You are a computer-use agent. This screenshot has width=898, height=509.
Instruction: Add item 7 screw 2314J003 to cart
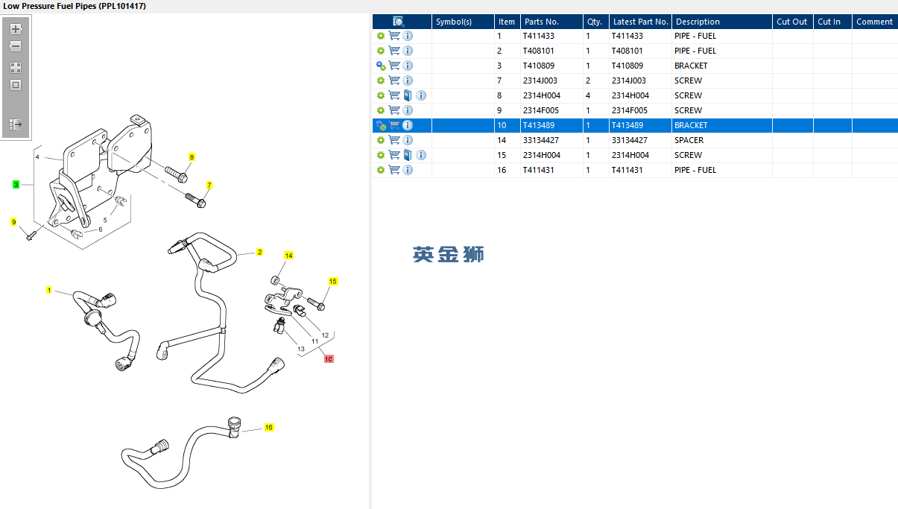coord(394,80)
